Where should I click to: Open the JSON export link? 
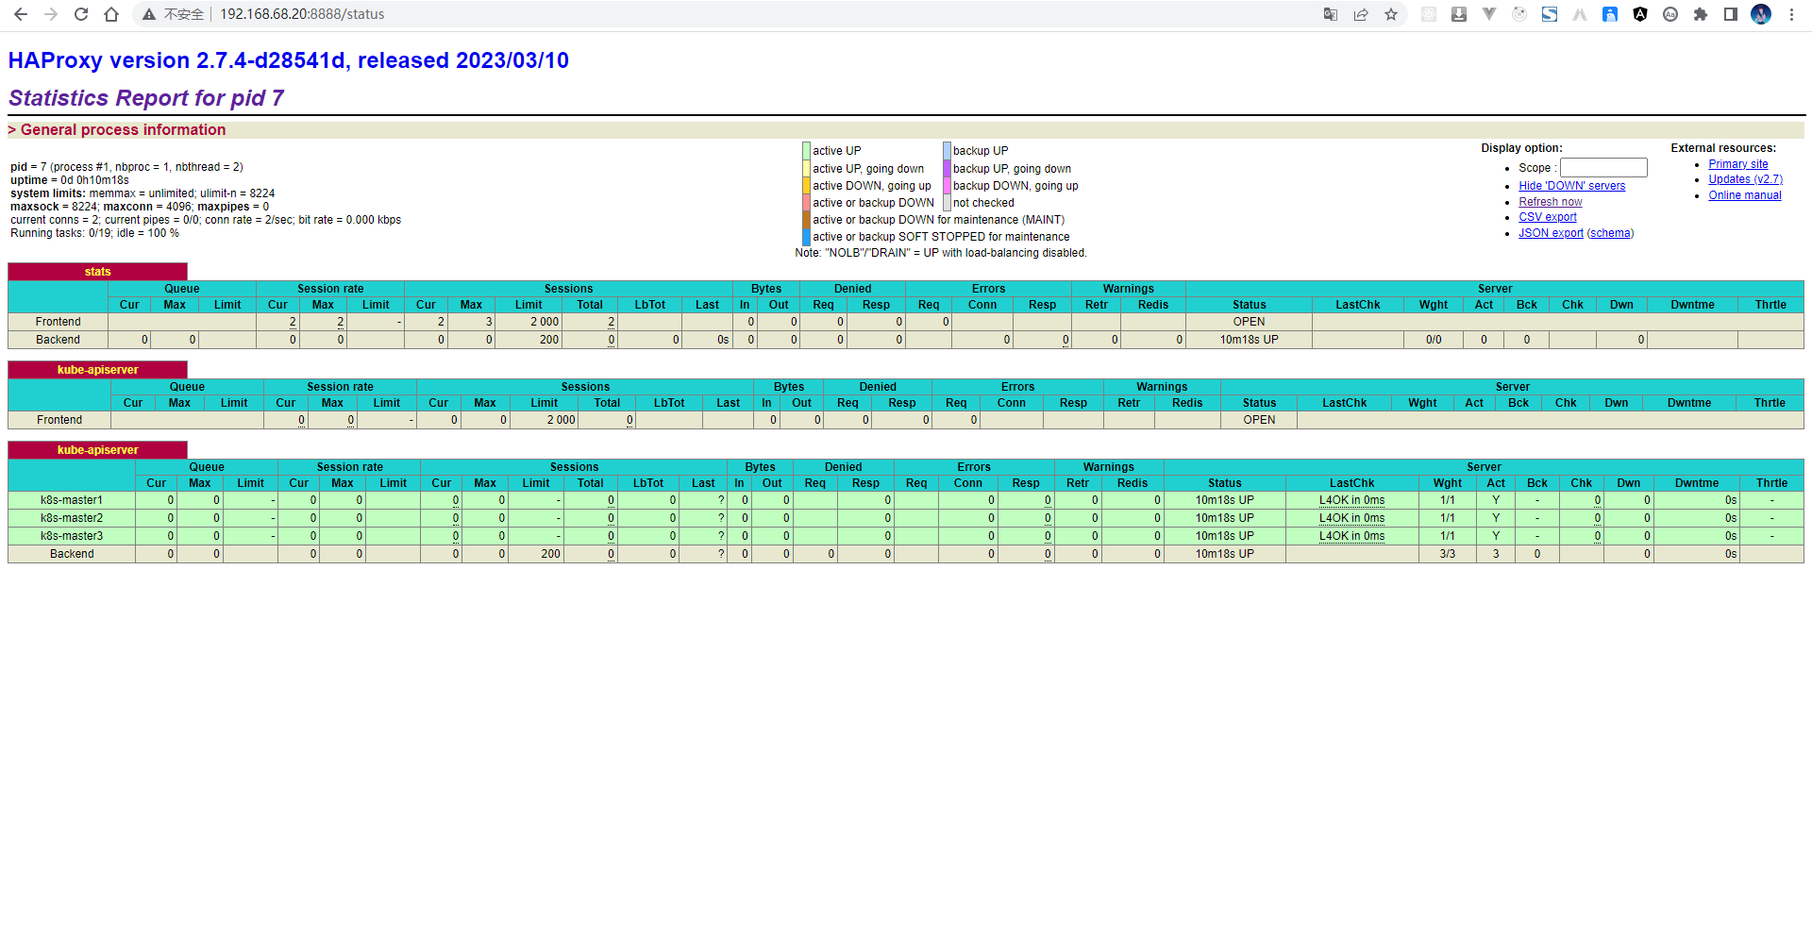(x=1551, y=233)
